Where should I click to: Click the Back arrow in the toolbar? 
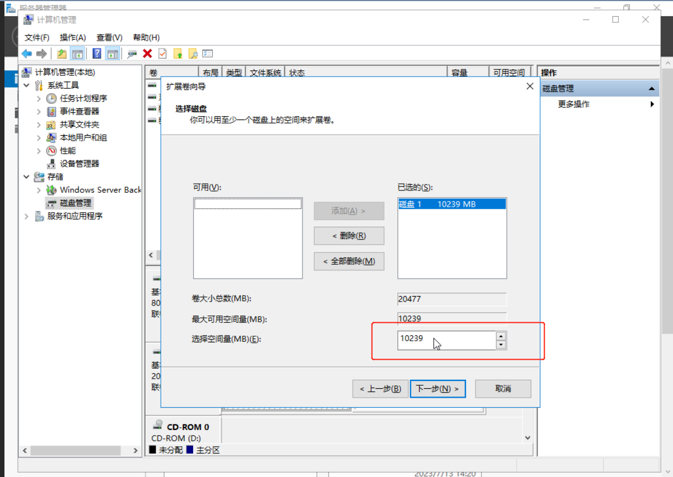click(x=27, y=54)
